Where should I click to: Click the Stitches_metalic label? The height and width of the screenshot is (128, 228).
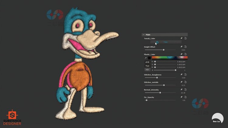[151, 82]
